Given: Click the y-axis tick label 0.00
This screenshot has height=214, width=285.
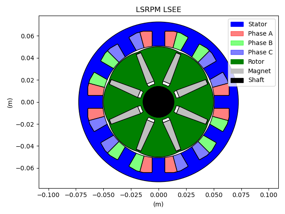Looking at the screenshot, I should click(x=28, y=102).
